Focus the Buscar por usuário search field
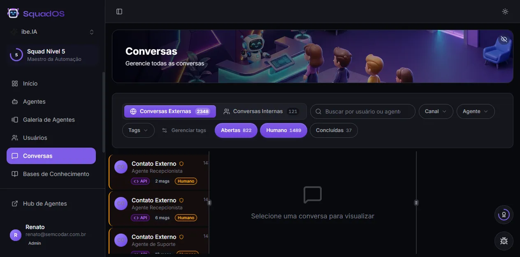Image resolution: width=520 pixels, height=257 pixels. click(x=363, y=111)
